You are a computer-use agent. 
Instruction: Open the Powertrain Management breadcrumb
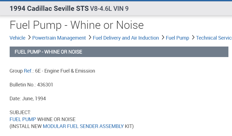(x=59, y=38)
